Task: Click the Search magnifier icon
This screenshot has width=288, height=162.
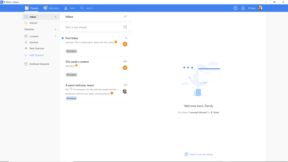Action: coord(82,8)
